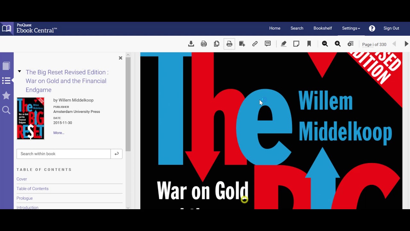
Task: Click the side panel scrollbar thumb
Action: click(x=128, y=104)
